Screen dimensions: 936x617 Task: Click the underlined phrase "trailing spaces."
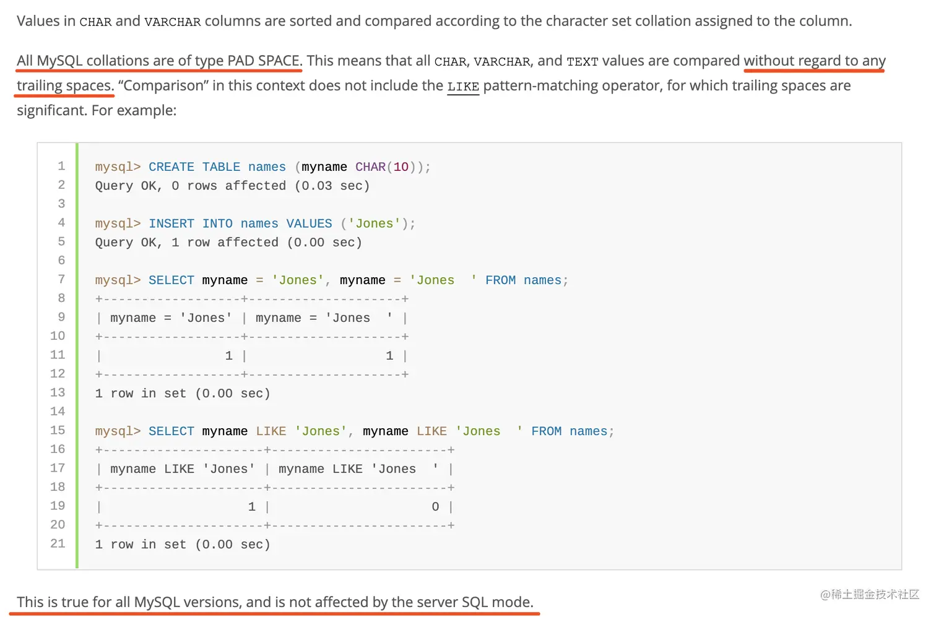[x=66, y=85]
